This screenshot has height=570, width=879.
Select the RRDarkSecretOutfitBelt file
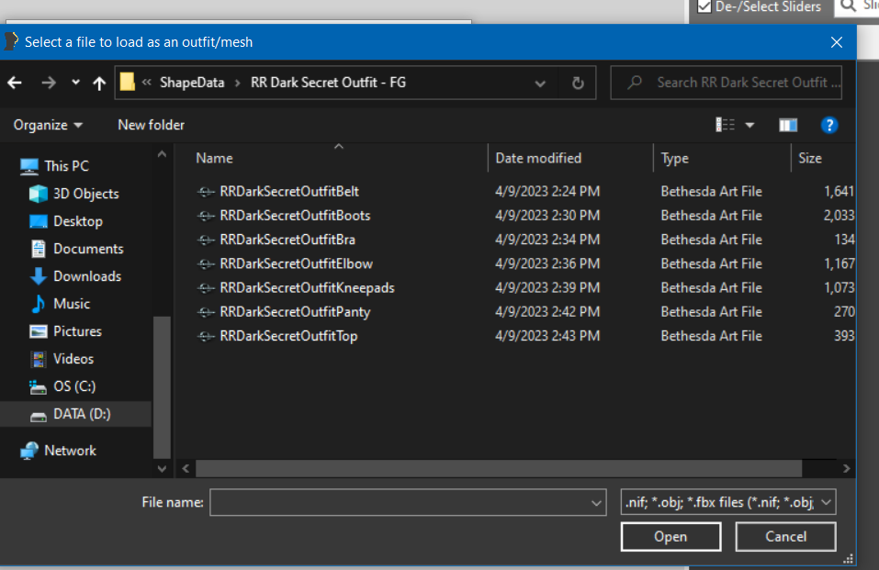(x=289, y=192)
